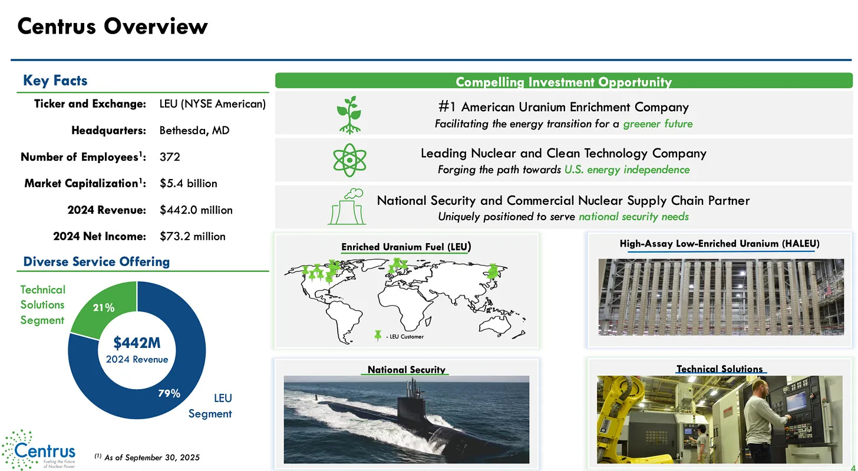Click the Centrus logo

pos(39,449)
